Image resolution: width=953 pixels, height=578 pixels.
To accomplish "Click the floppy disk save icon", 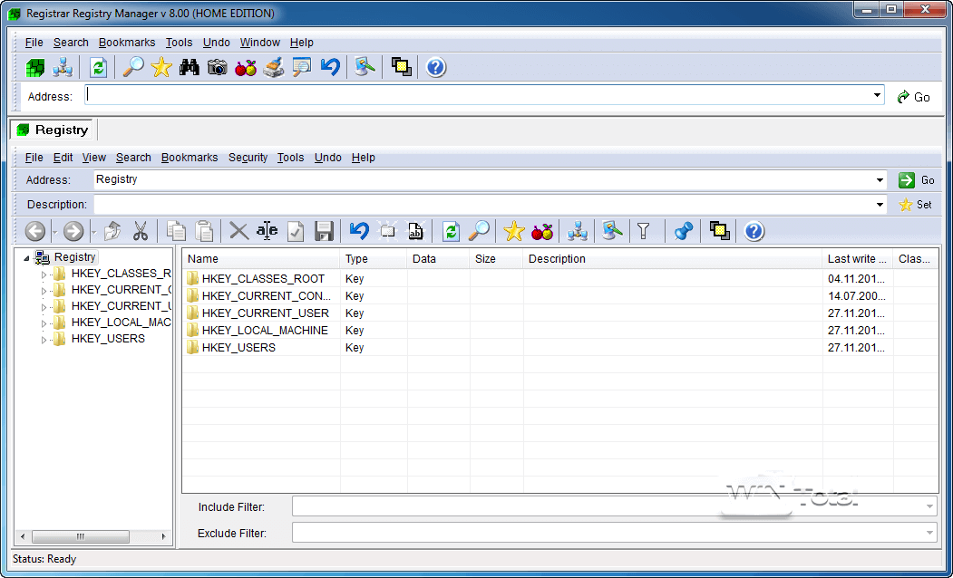I will (x=324, y=231).
